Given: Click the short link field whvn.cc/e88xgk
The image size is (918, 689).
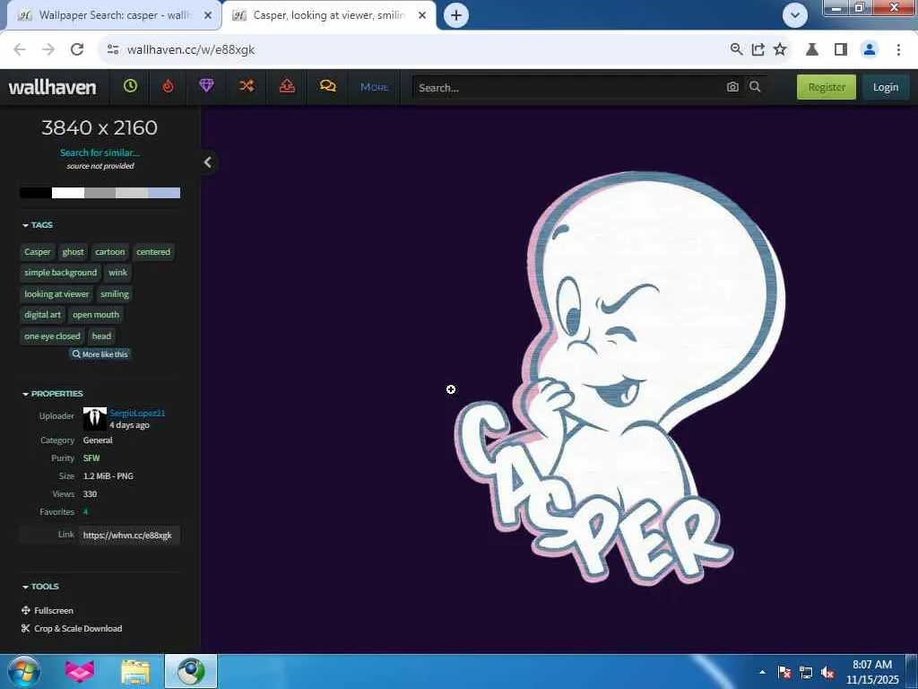Looking at the screenshot, I should point(129,535).
